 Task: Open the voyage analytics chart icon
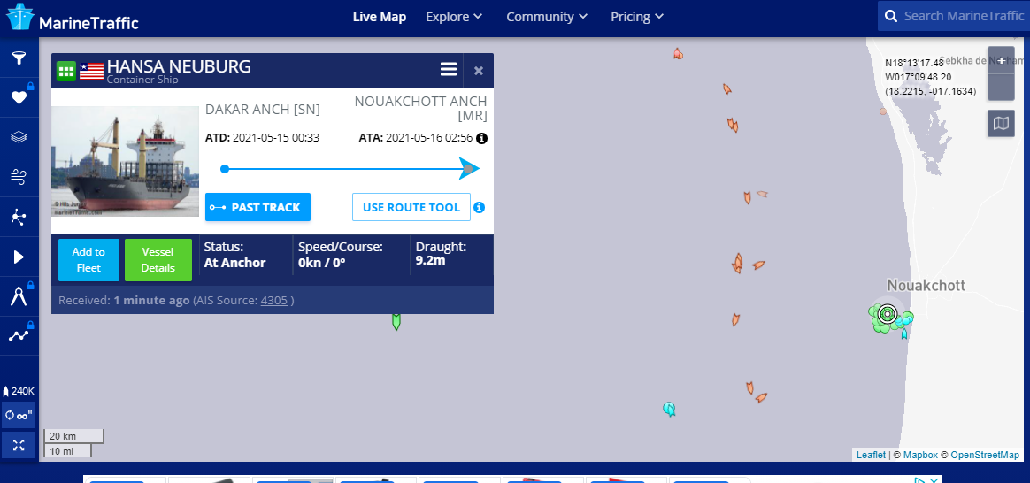pyautogui.click(x=19, y=335)
